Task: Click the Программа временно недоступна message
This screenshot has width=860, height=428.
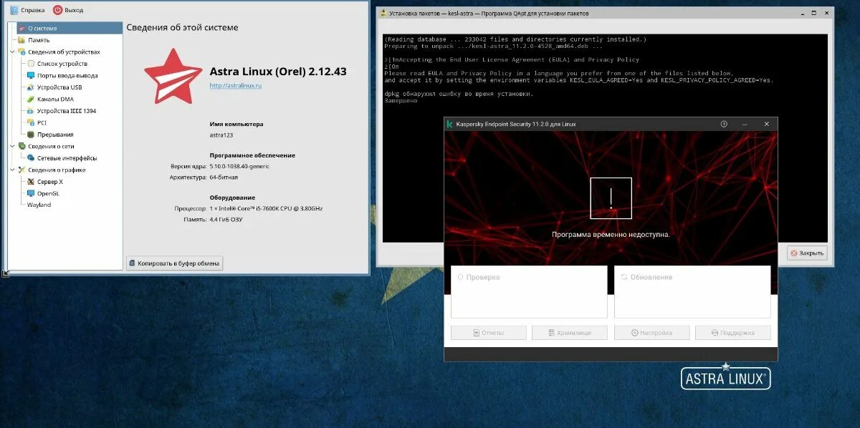Action: (x=611, y=235)
